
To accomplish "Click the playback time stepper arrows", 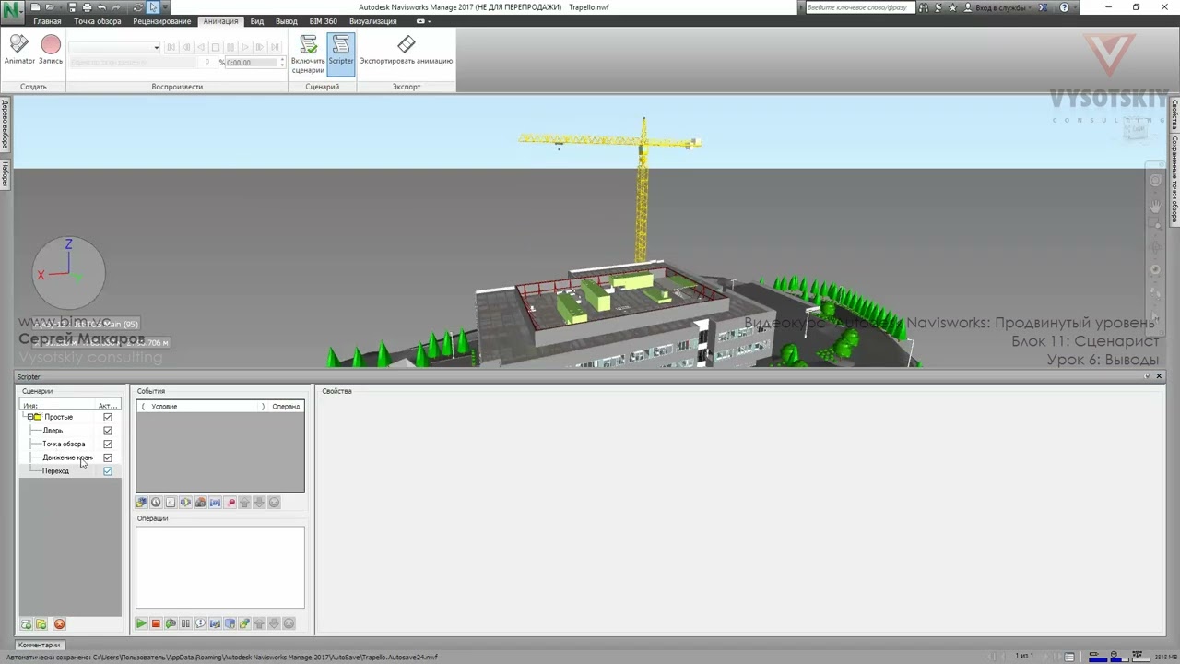I will 282,62.
